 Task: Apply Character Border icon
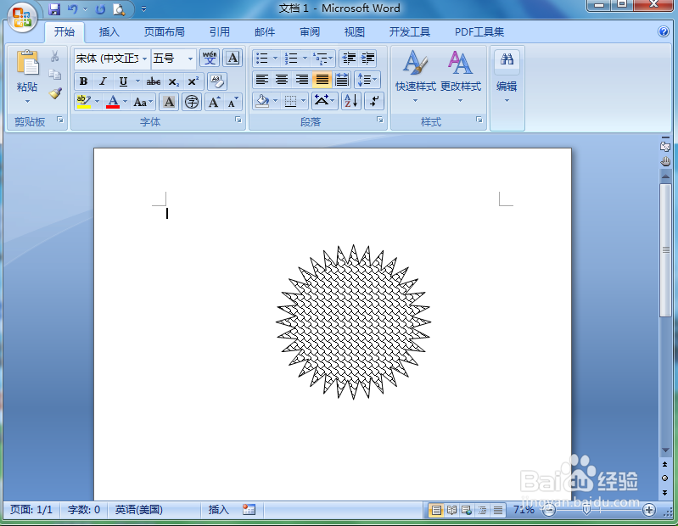[x=233, y=58]
